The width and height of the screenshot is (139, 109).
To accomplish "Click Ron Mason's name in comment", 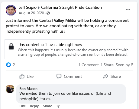I will pyautogui.click(x=28, y=89).
